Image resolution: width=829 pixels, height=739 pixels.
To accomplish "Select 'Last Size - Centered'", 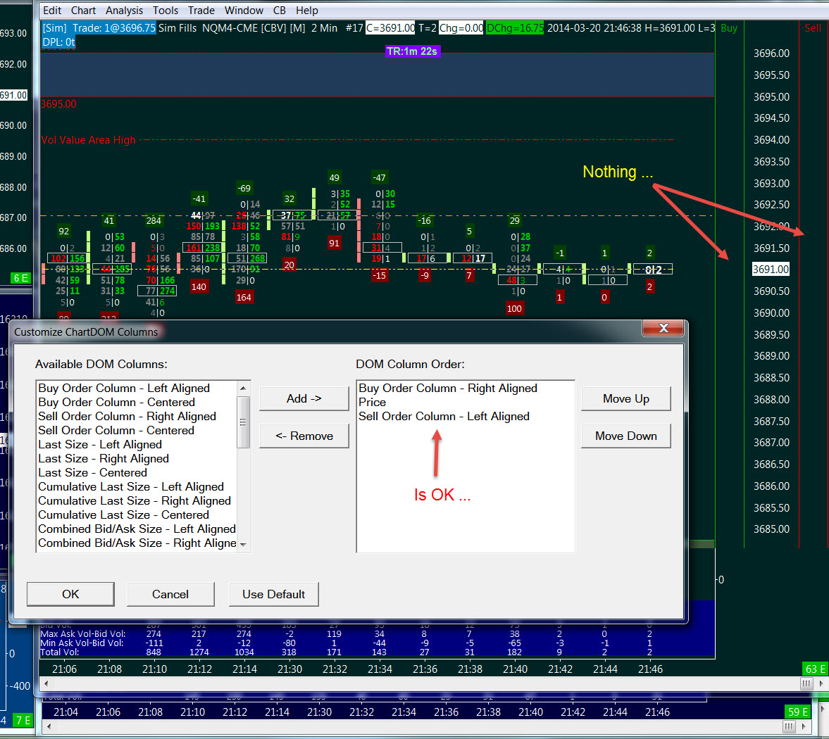I will [92, 473].
